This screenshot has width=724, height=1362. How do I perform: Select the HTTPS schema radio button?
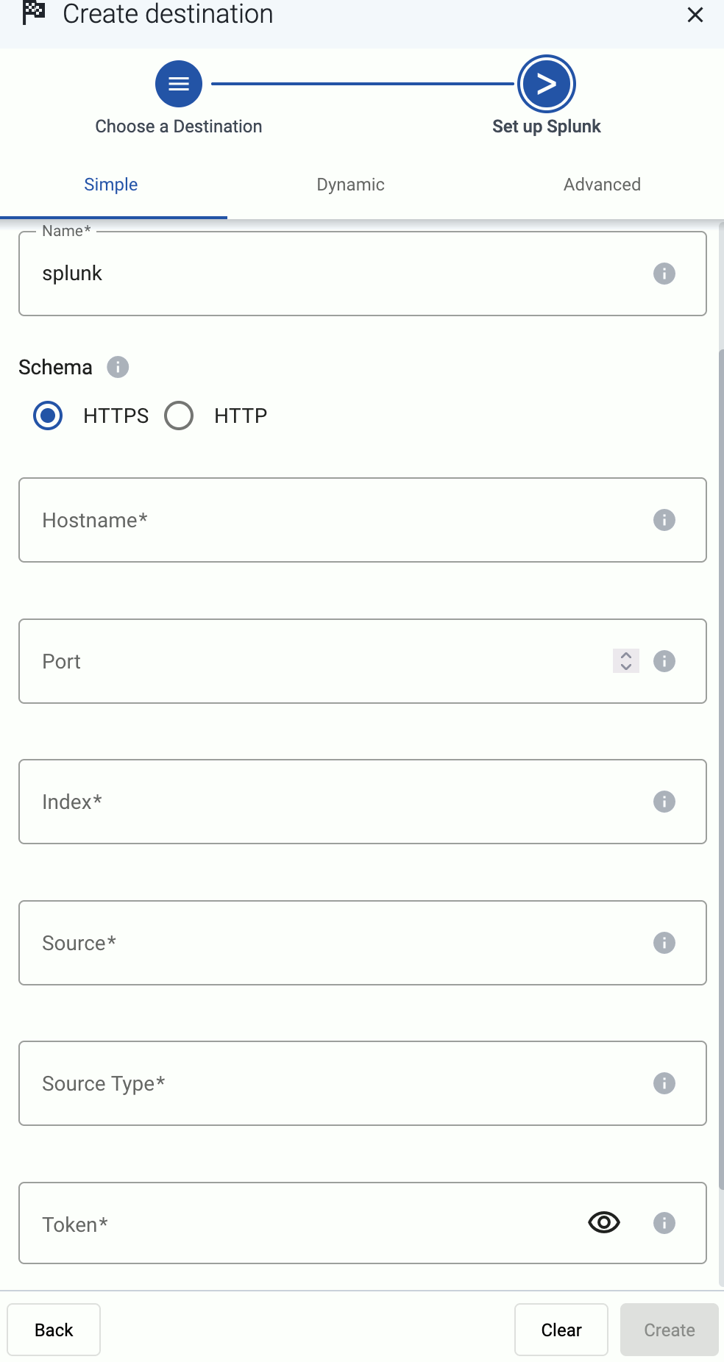click(x=48, y=416)
